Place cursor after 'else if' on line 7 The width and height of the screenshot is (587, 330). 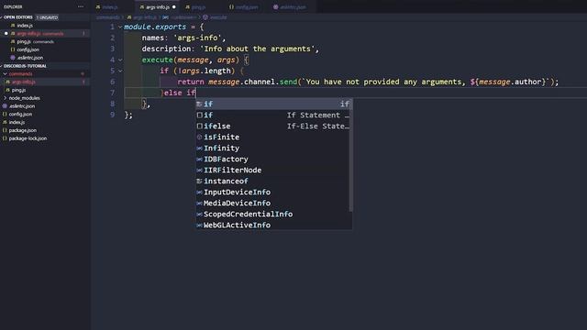point(195,93)
